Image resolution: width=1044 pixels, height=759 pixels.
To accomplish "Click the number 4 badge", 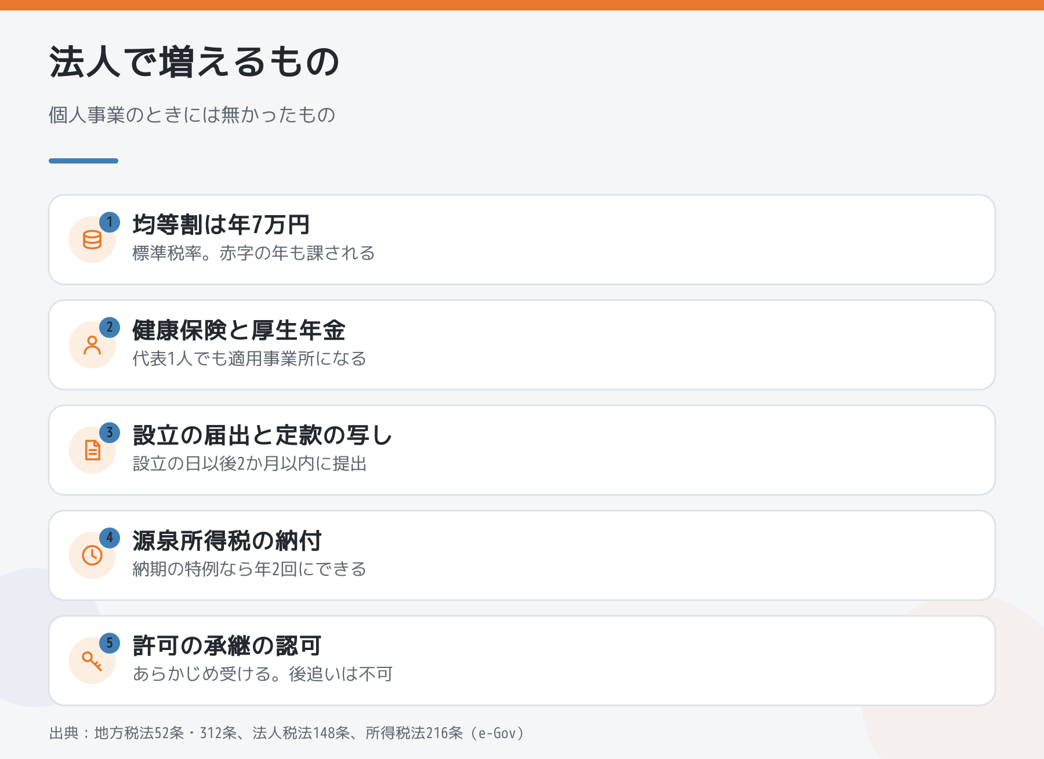I will 110,538.
